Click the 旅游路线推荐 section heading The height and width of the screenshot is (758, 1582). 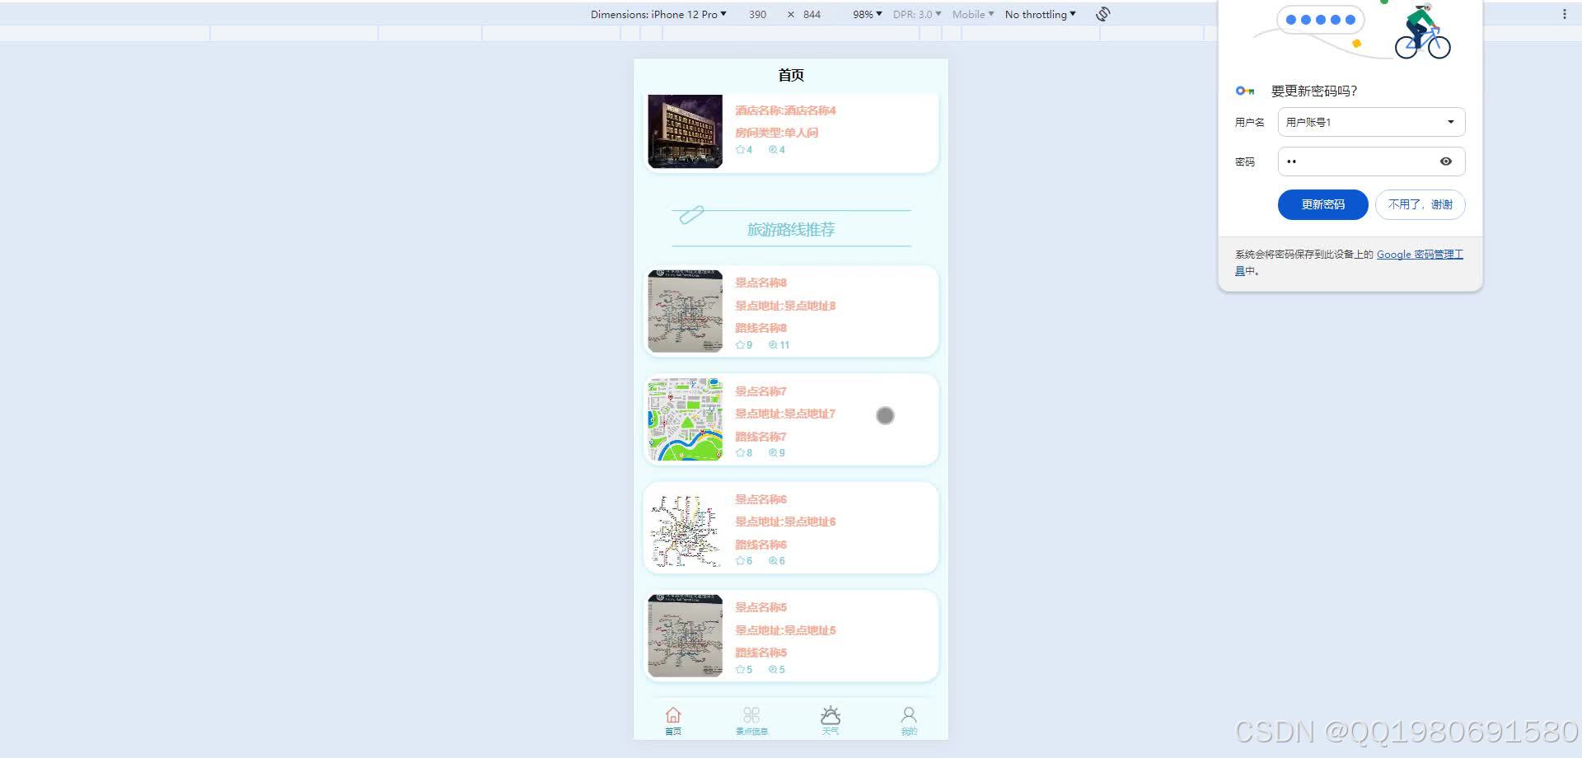click(x=791, y=229)
